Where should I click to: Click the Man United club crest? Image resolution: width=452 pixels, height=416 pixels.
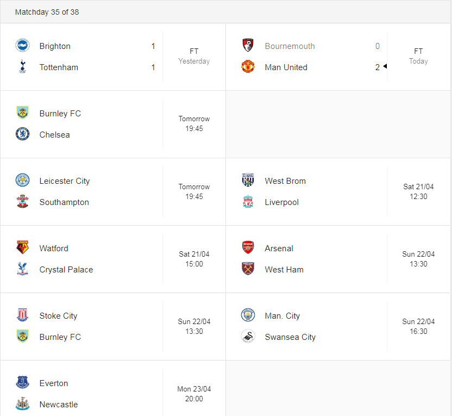248,67
